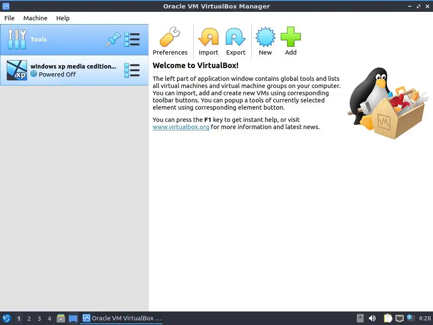Open the Tools list menu icon
433x325 pixels.
point(132,39)
